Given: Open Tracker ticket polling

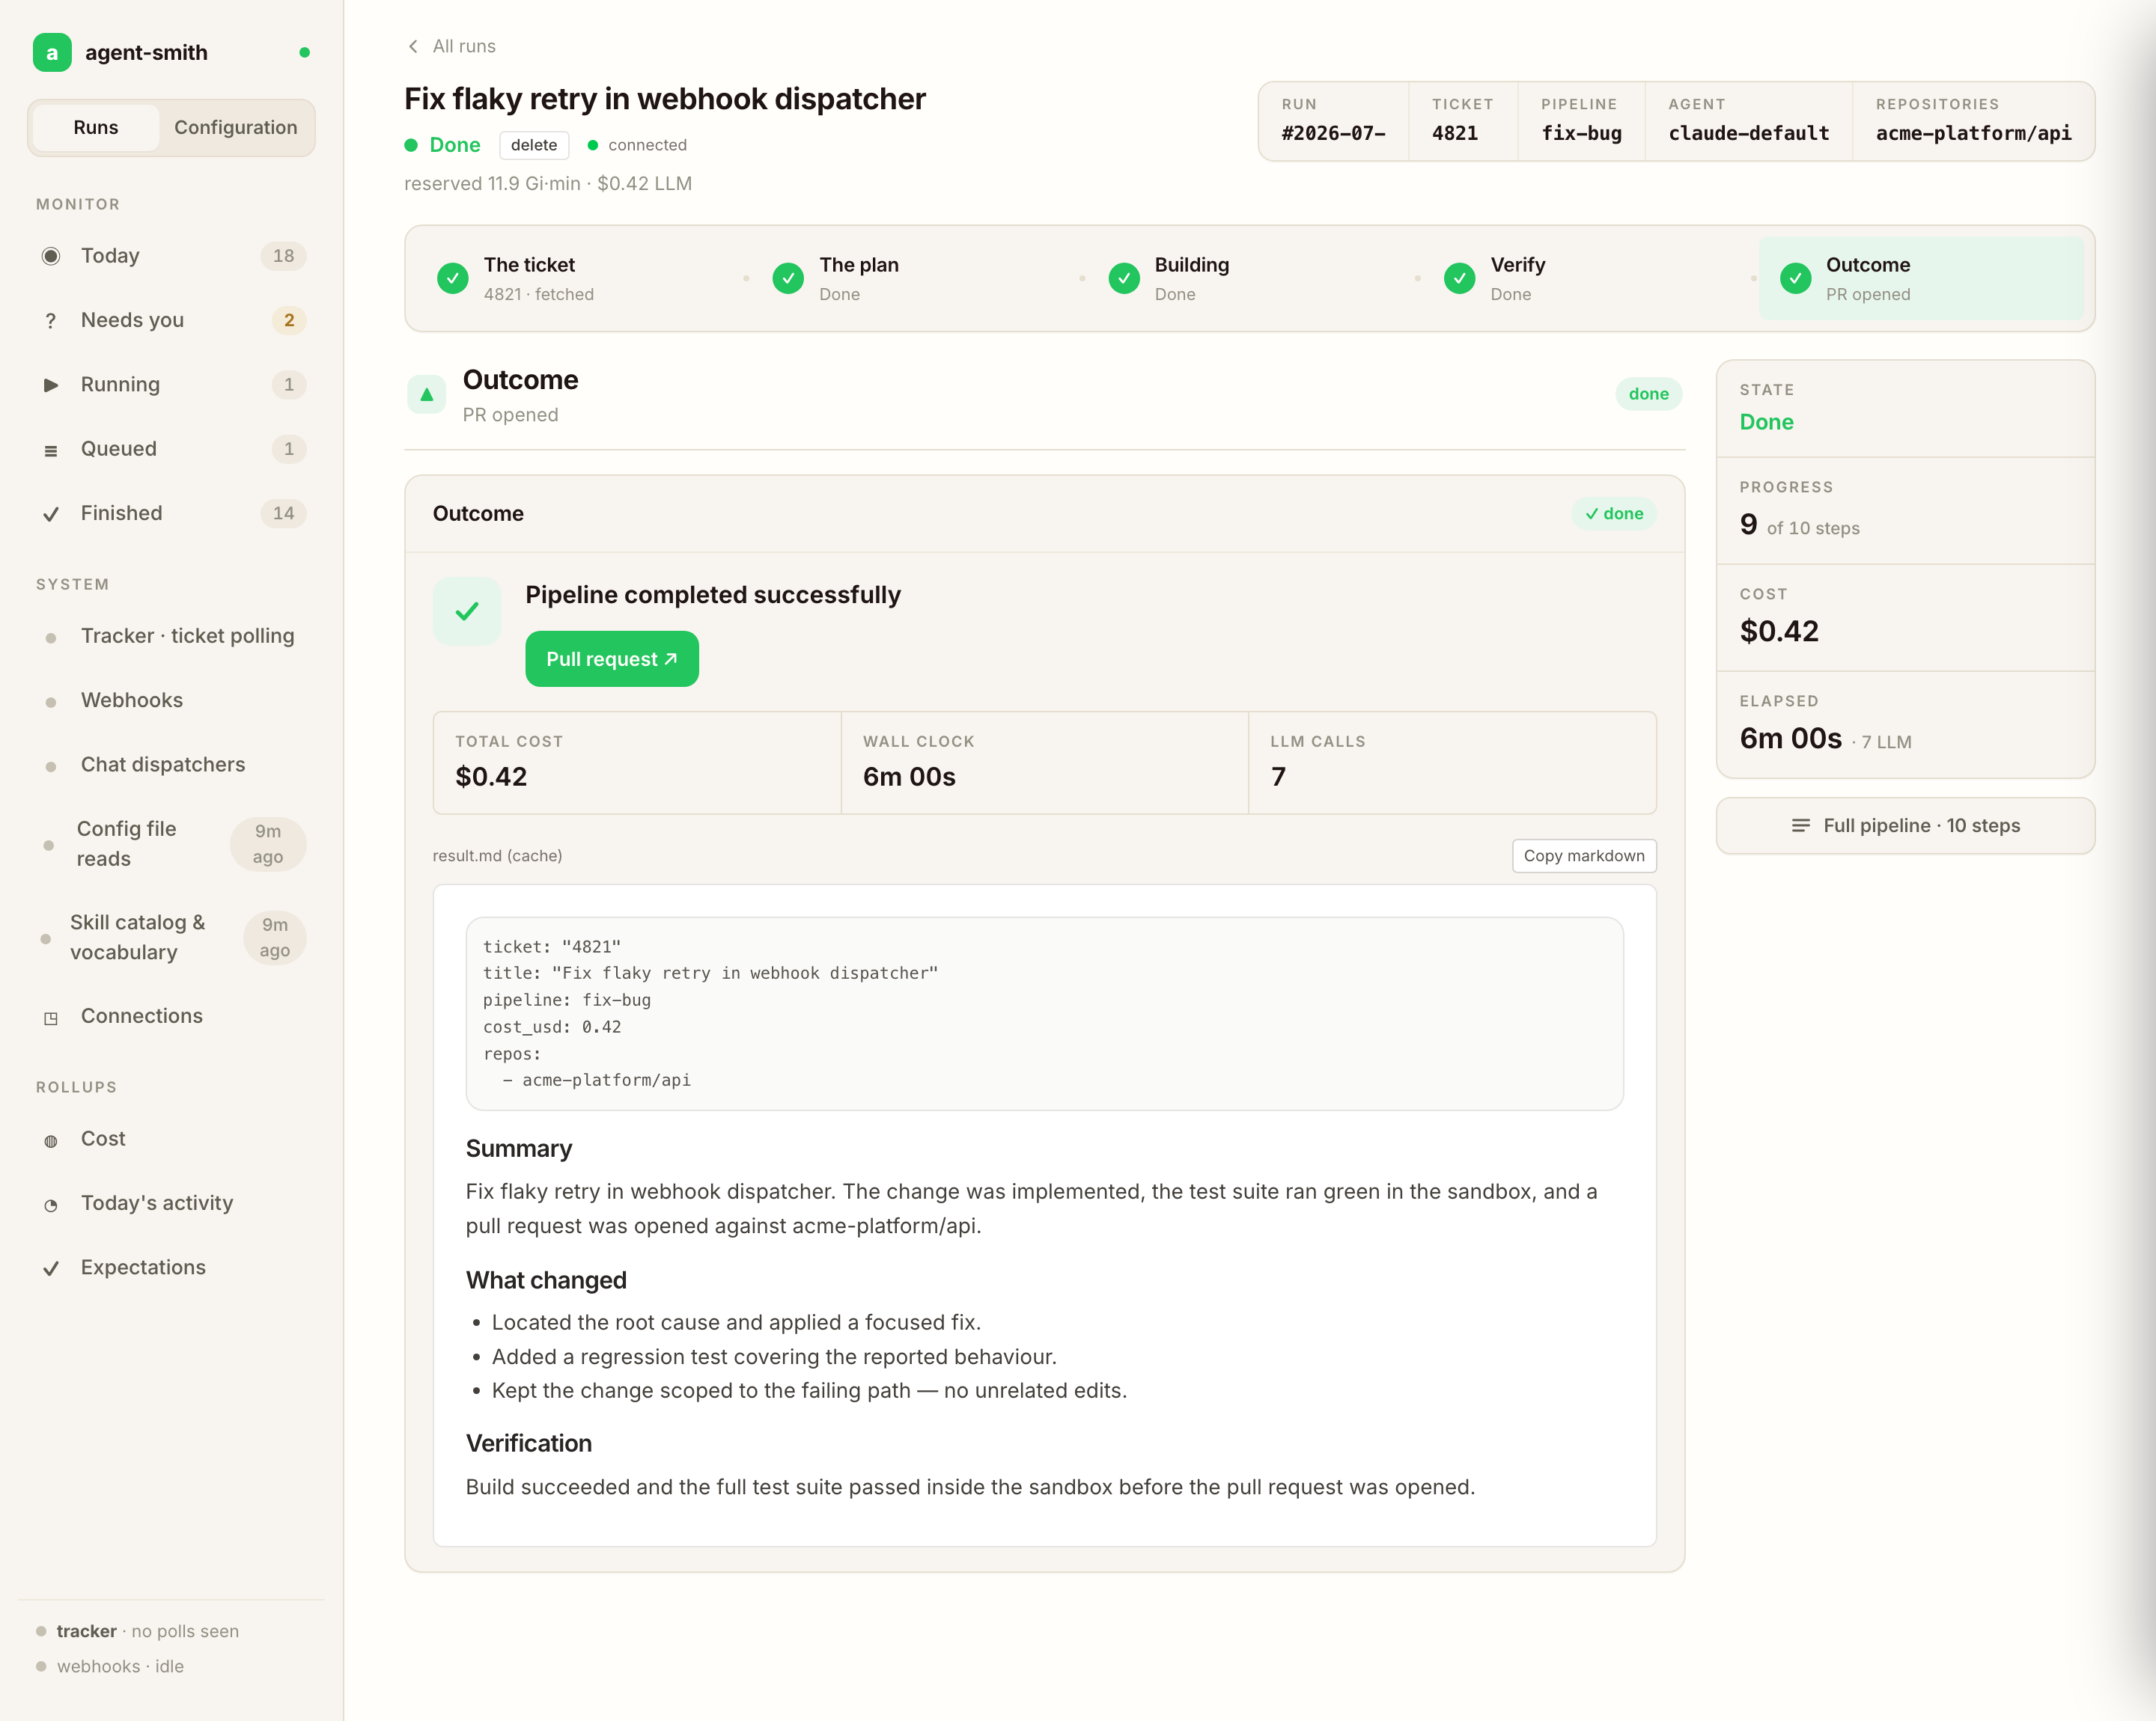Looking at the screenshot, I should pyautogui.click(x=172, y=635).
